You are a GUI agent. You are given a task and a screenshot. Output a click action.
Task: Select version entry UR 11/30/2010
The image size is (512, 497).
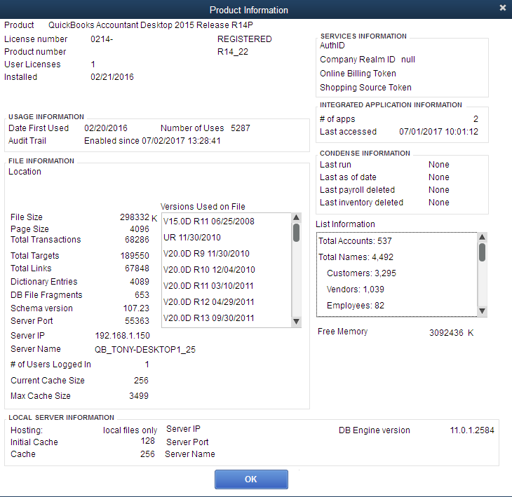(192, 237)
